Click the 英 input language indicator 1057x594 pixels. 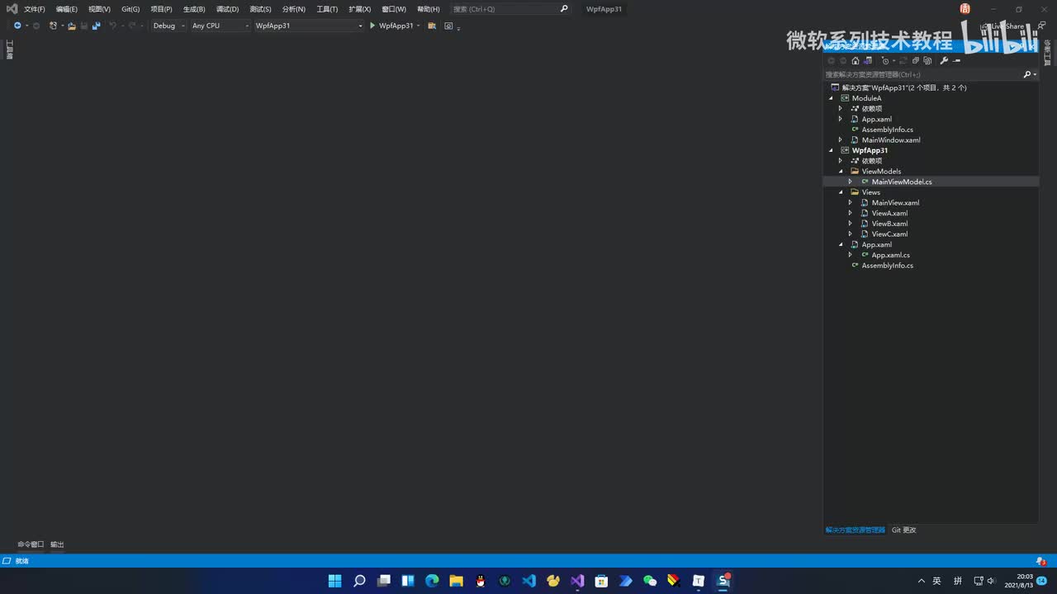937,581
